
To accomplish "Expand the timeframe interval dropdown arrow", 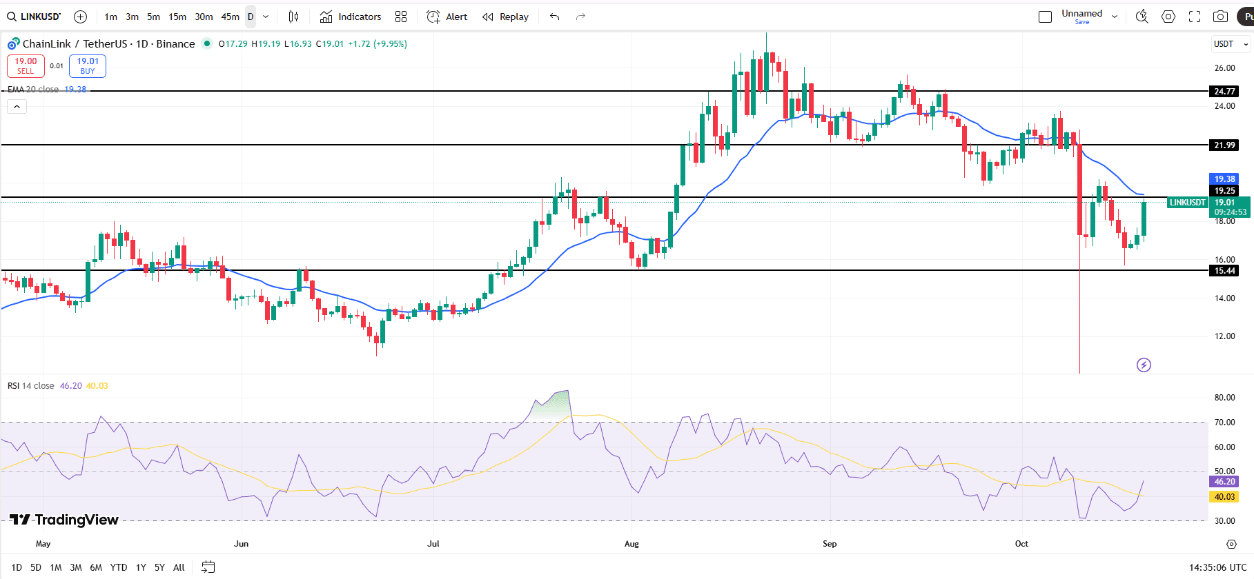I will (x=266, y=17).
